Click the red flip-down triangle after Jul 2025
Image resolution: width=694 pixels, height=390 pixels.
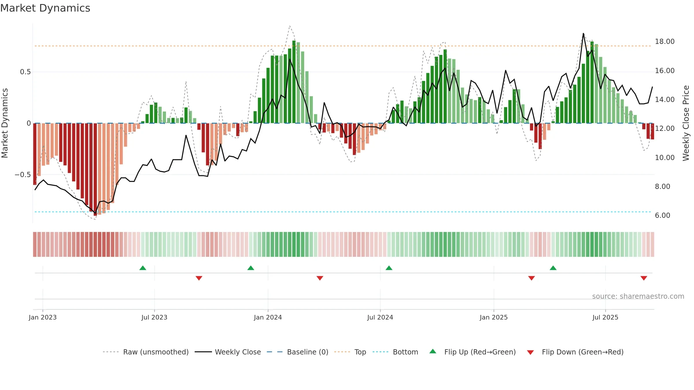click(644, 278)
